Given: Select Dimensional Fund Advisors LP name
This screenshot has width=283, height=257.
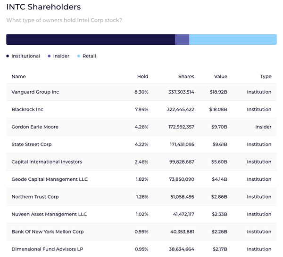Looking at the screenshot, I should (x=47, y=249).
